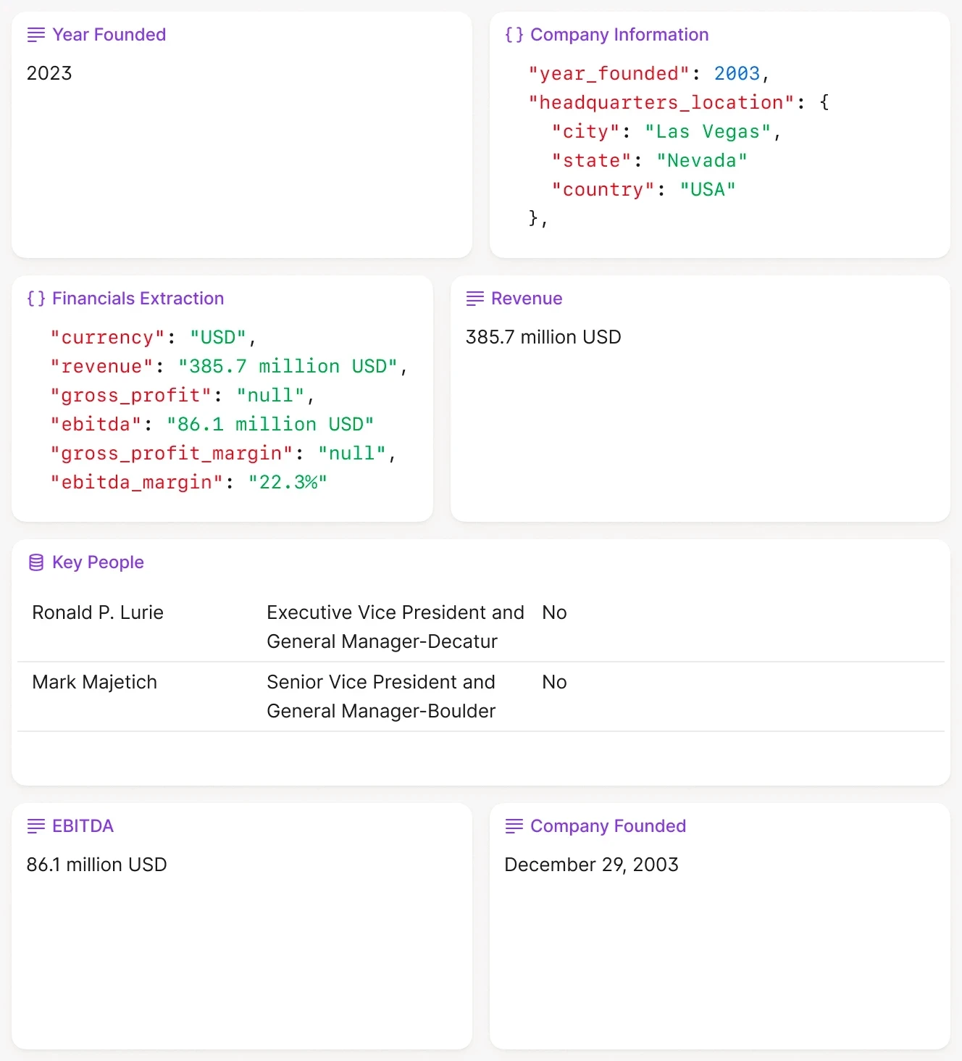Click the database icon next to Key People

36,562
